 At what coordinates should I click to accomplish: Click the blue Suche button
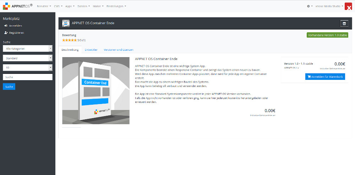9,87
